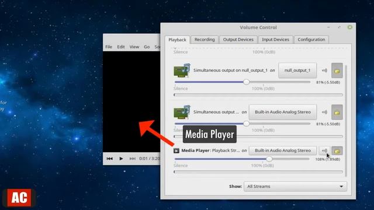This screenshot has width=374, height=210.
Task: Click the 0:01 / 3:20 time display
Action: click(x=150, y=159)
